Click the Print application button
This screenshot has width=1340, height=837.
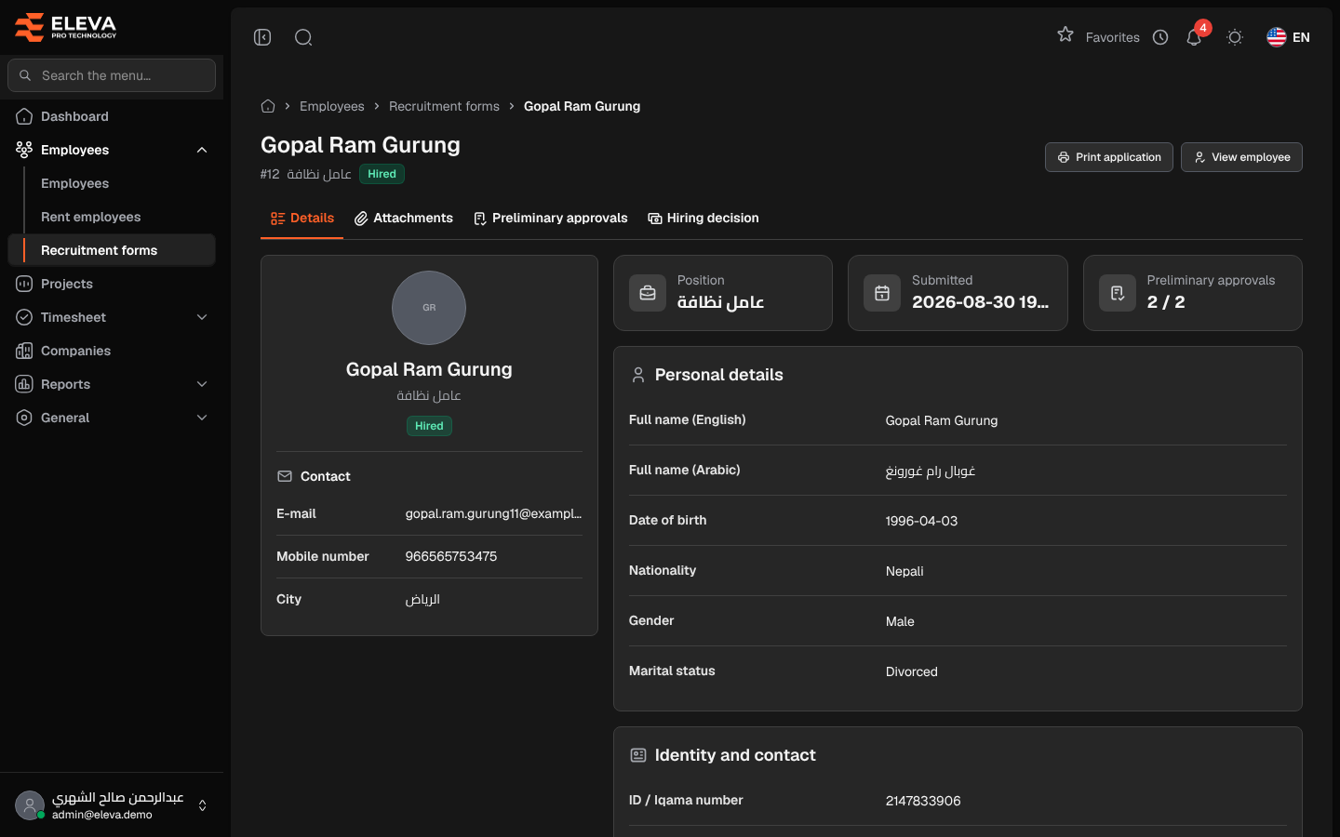coord(1109,157)
